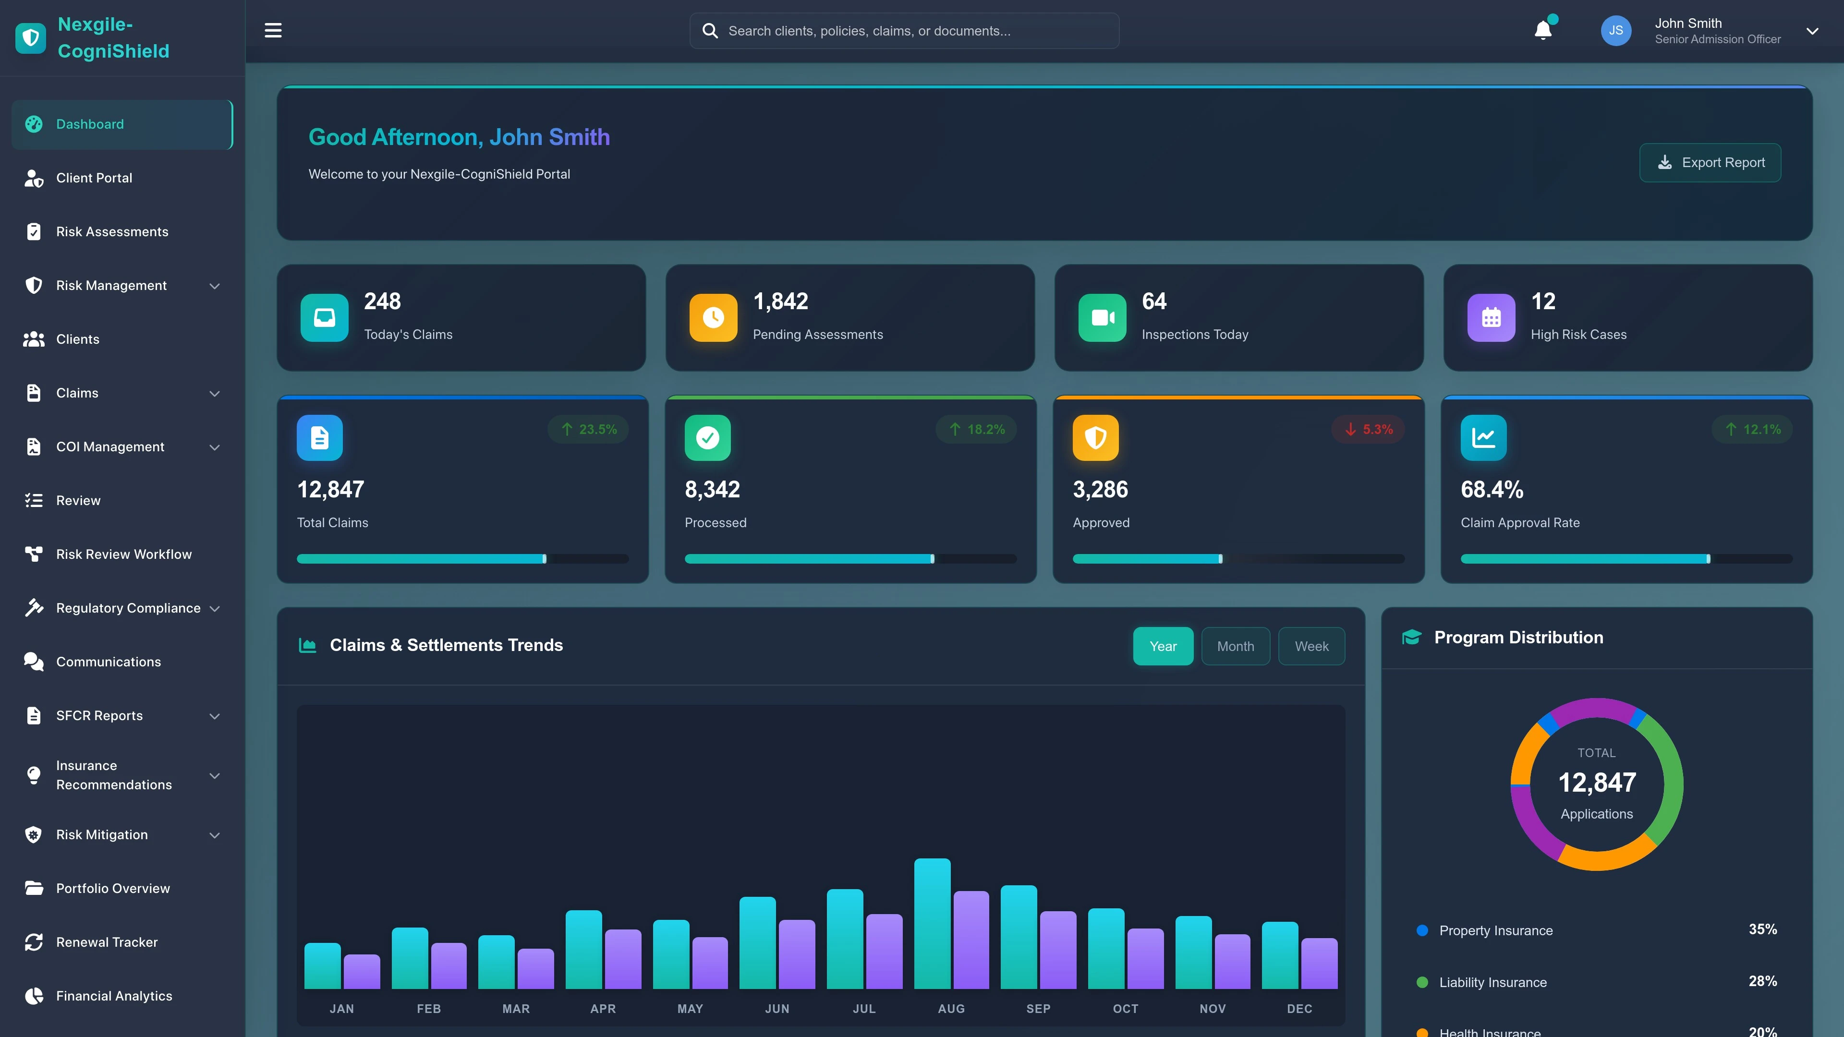Image resolution: width=1844 pixels, height=1037 pixels.
Task: Switch the trends chart to Month view
Action: (x=1236, y=646)
